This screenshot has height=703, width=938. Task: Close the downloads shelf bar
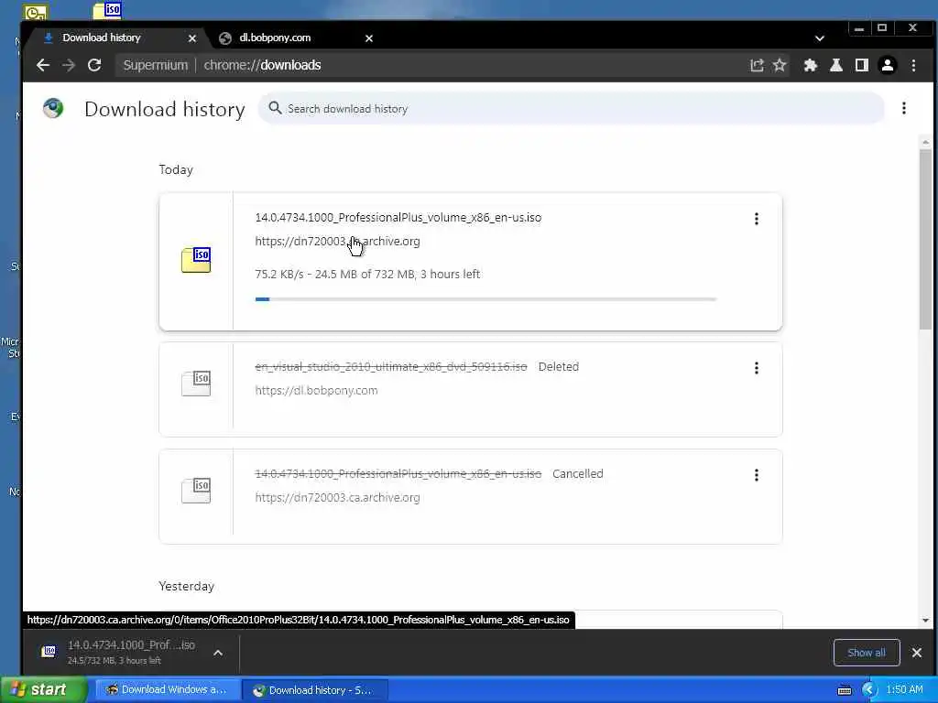916,652
